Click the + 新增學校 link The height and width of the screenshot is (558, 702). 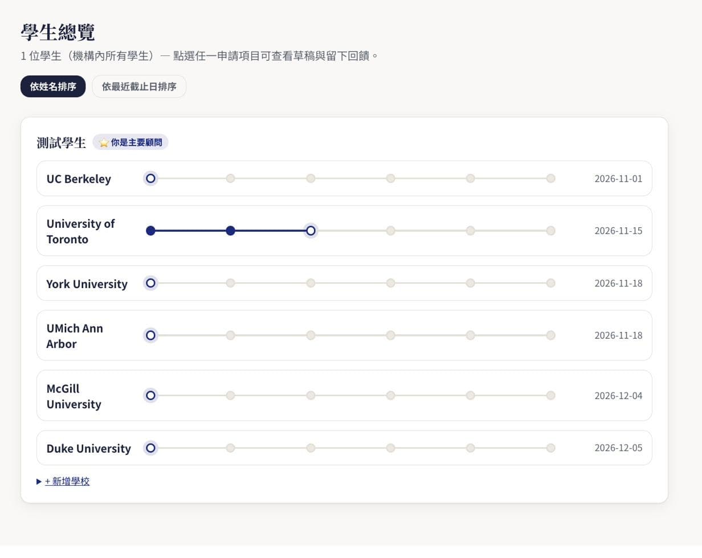[x=67, y=482]
